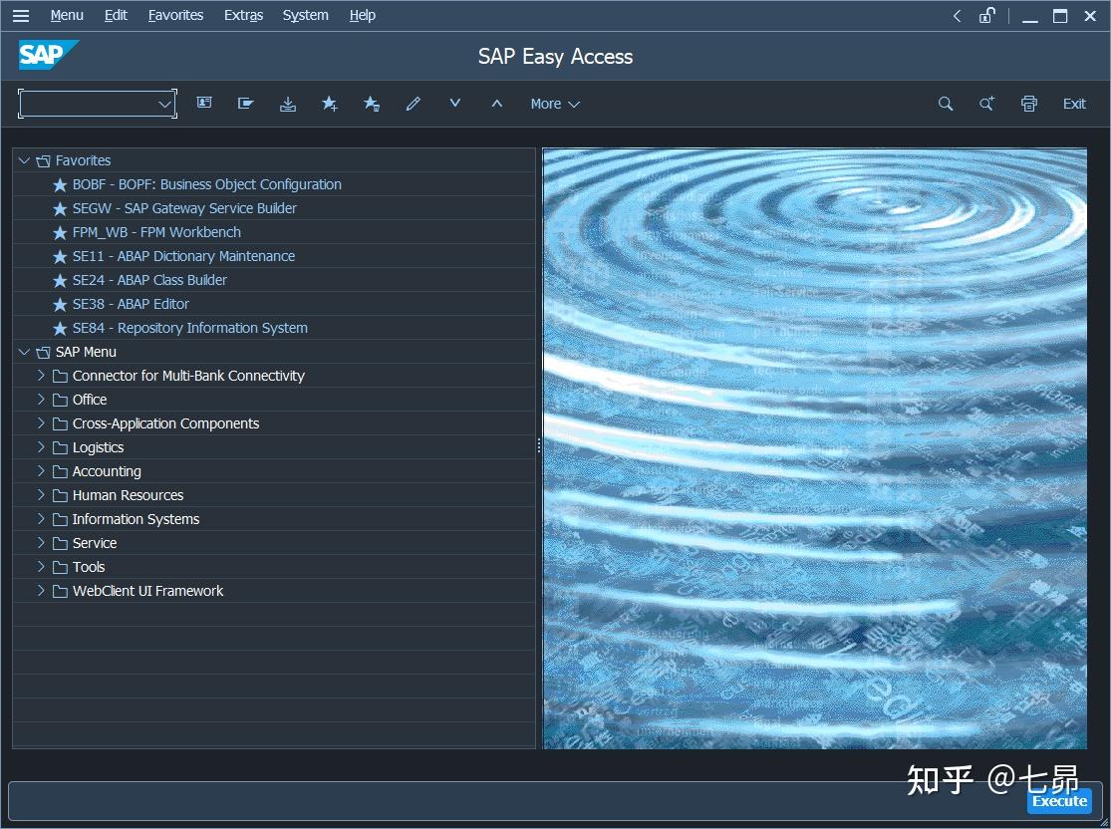This screenshot has width=1111, height=829.
Task: Open the Favorites menu in the menu bar
Action: [175, 15]
